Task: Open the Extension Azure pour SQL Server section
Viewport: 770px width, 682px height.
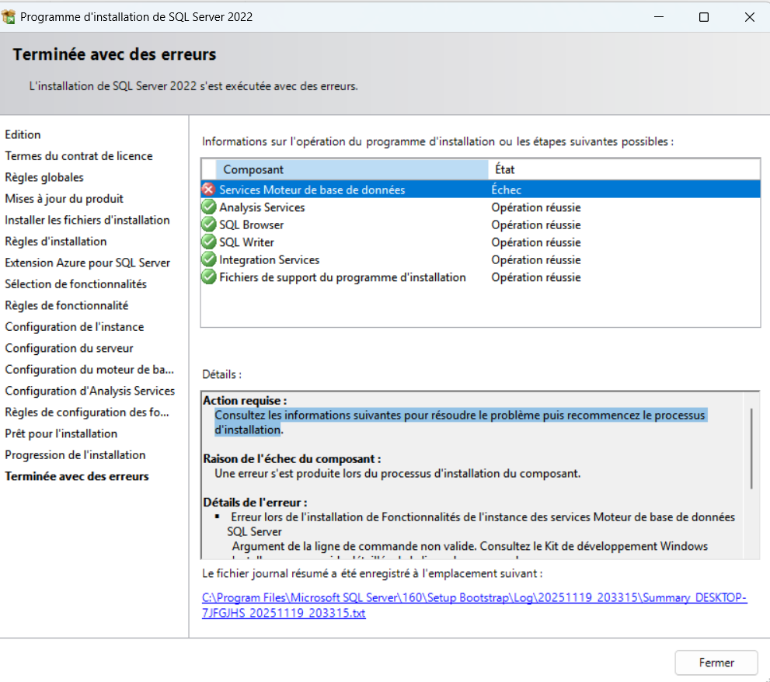Action: tap(88, 263)
